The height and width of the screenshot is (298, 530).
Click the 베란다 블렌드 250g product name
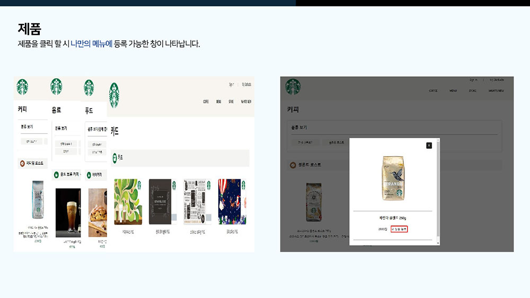coord(393,218)
